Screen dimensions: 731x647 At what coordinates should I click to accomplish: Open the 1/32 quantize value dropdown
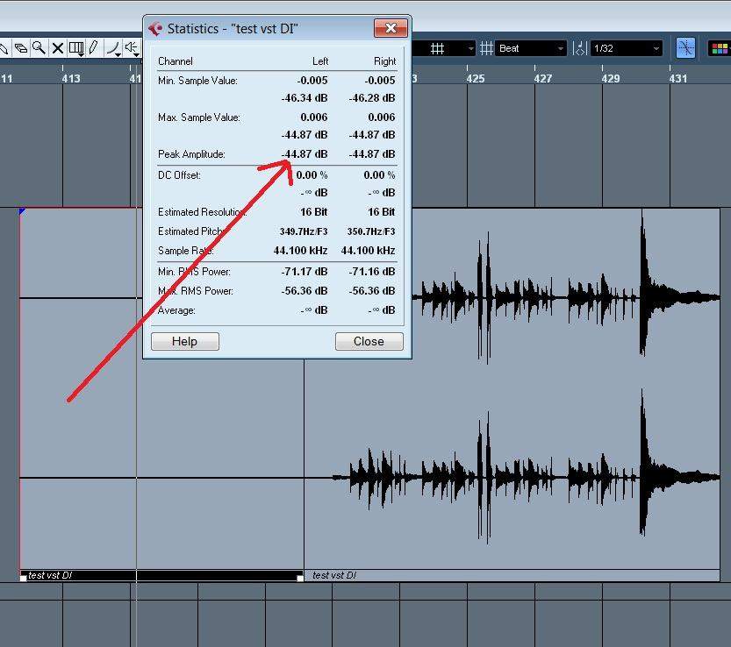click(626, 48)
